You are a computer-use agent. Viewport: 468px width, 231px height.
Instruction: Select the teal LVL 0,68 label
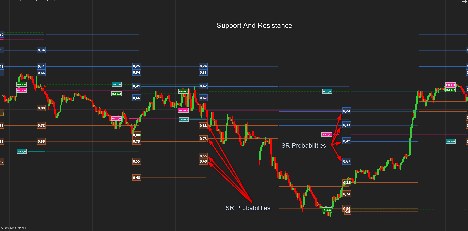pyautogui.click(x=451, y=141)
